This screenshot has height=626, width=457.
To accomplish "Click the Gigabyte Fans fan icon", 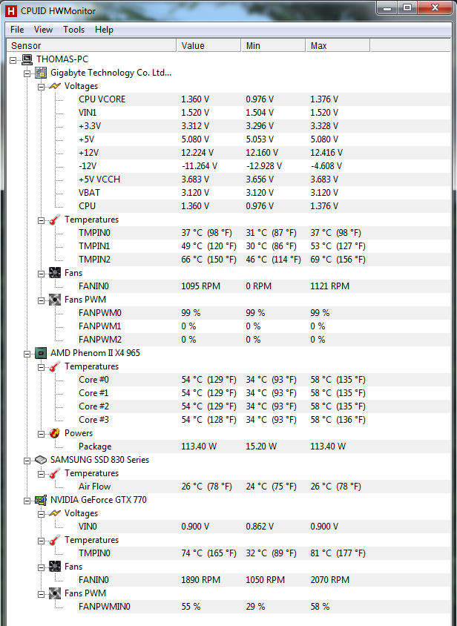I will tap(55, 273).
